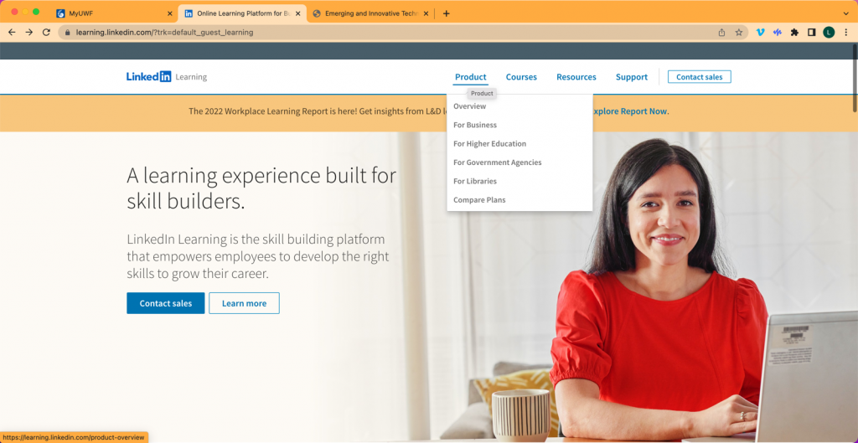Reload the page with the refresh icon

(47, 33)
